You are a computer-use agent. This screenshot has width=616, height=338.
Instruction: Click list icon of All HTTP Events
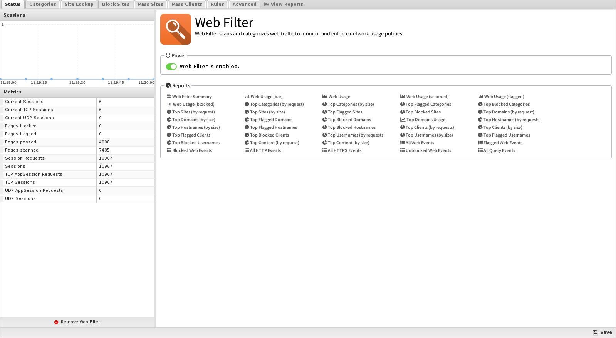tap(247, 150)
